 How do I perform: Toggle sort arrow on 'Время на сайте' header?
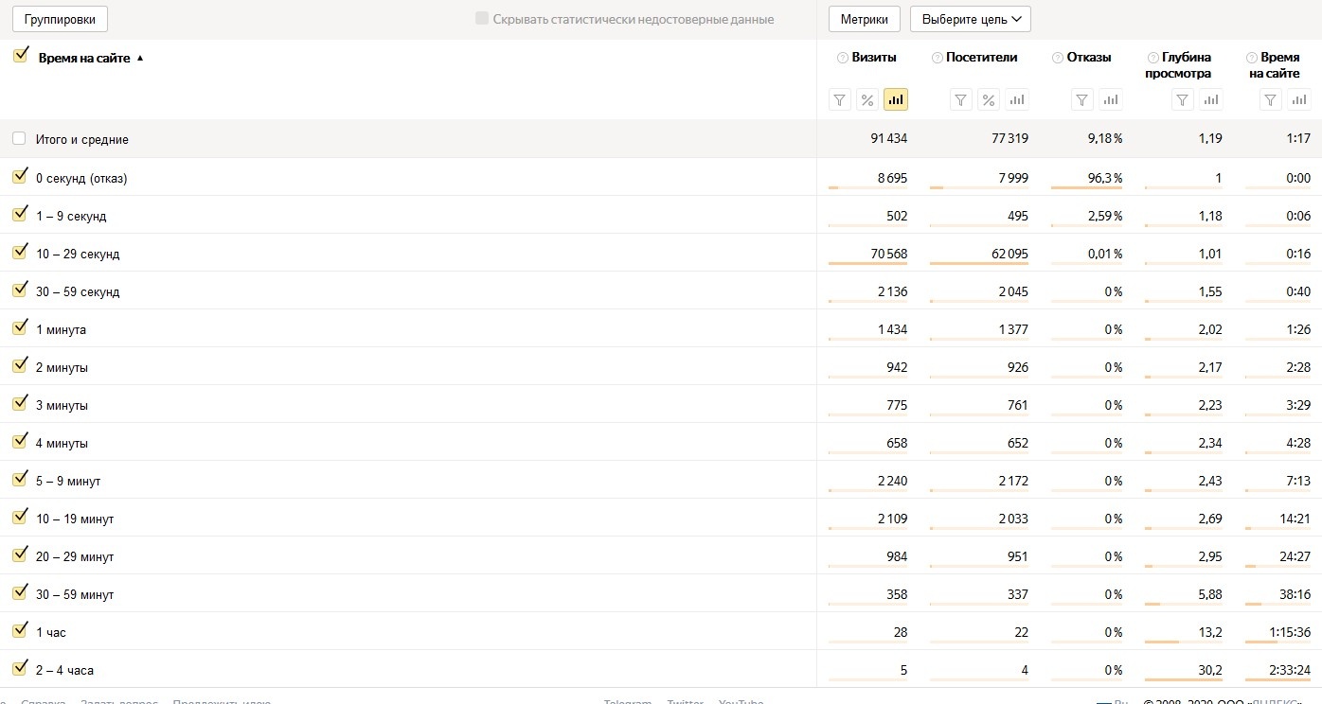(140, 58)
